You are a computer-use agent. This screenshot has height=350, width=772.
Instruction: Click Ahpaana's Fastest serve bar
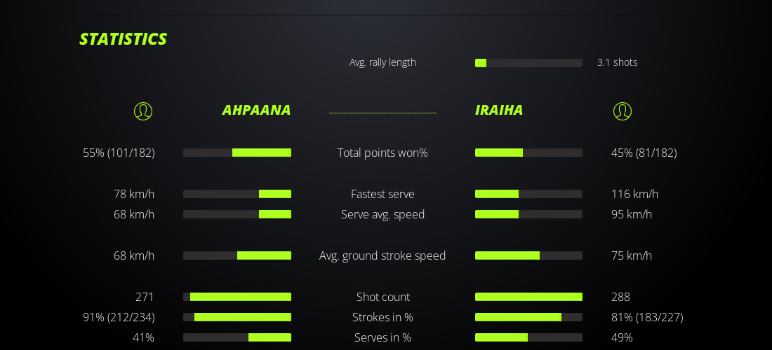click(x=237, y=194)
